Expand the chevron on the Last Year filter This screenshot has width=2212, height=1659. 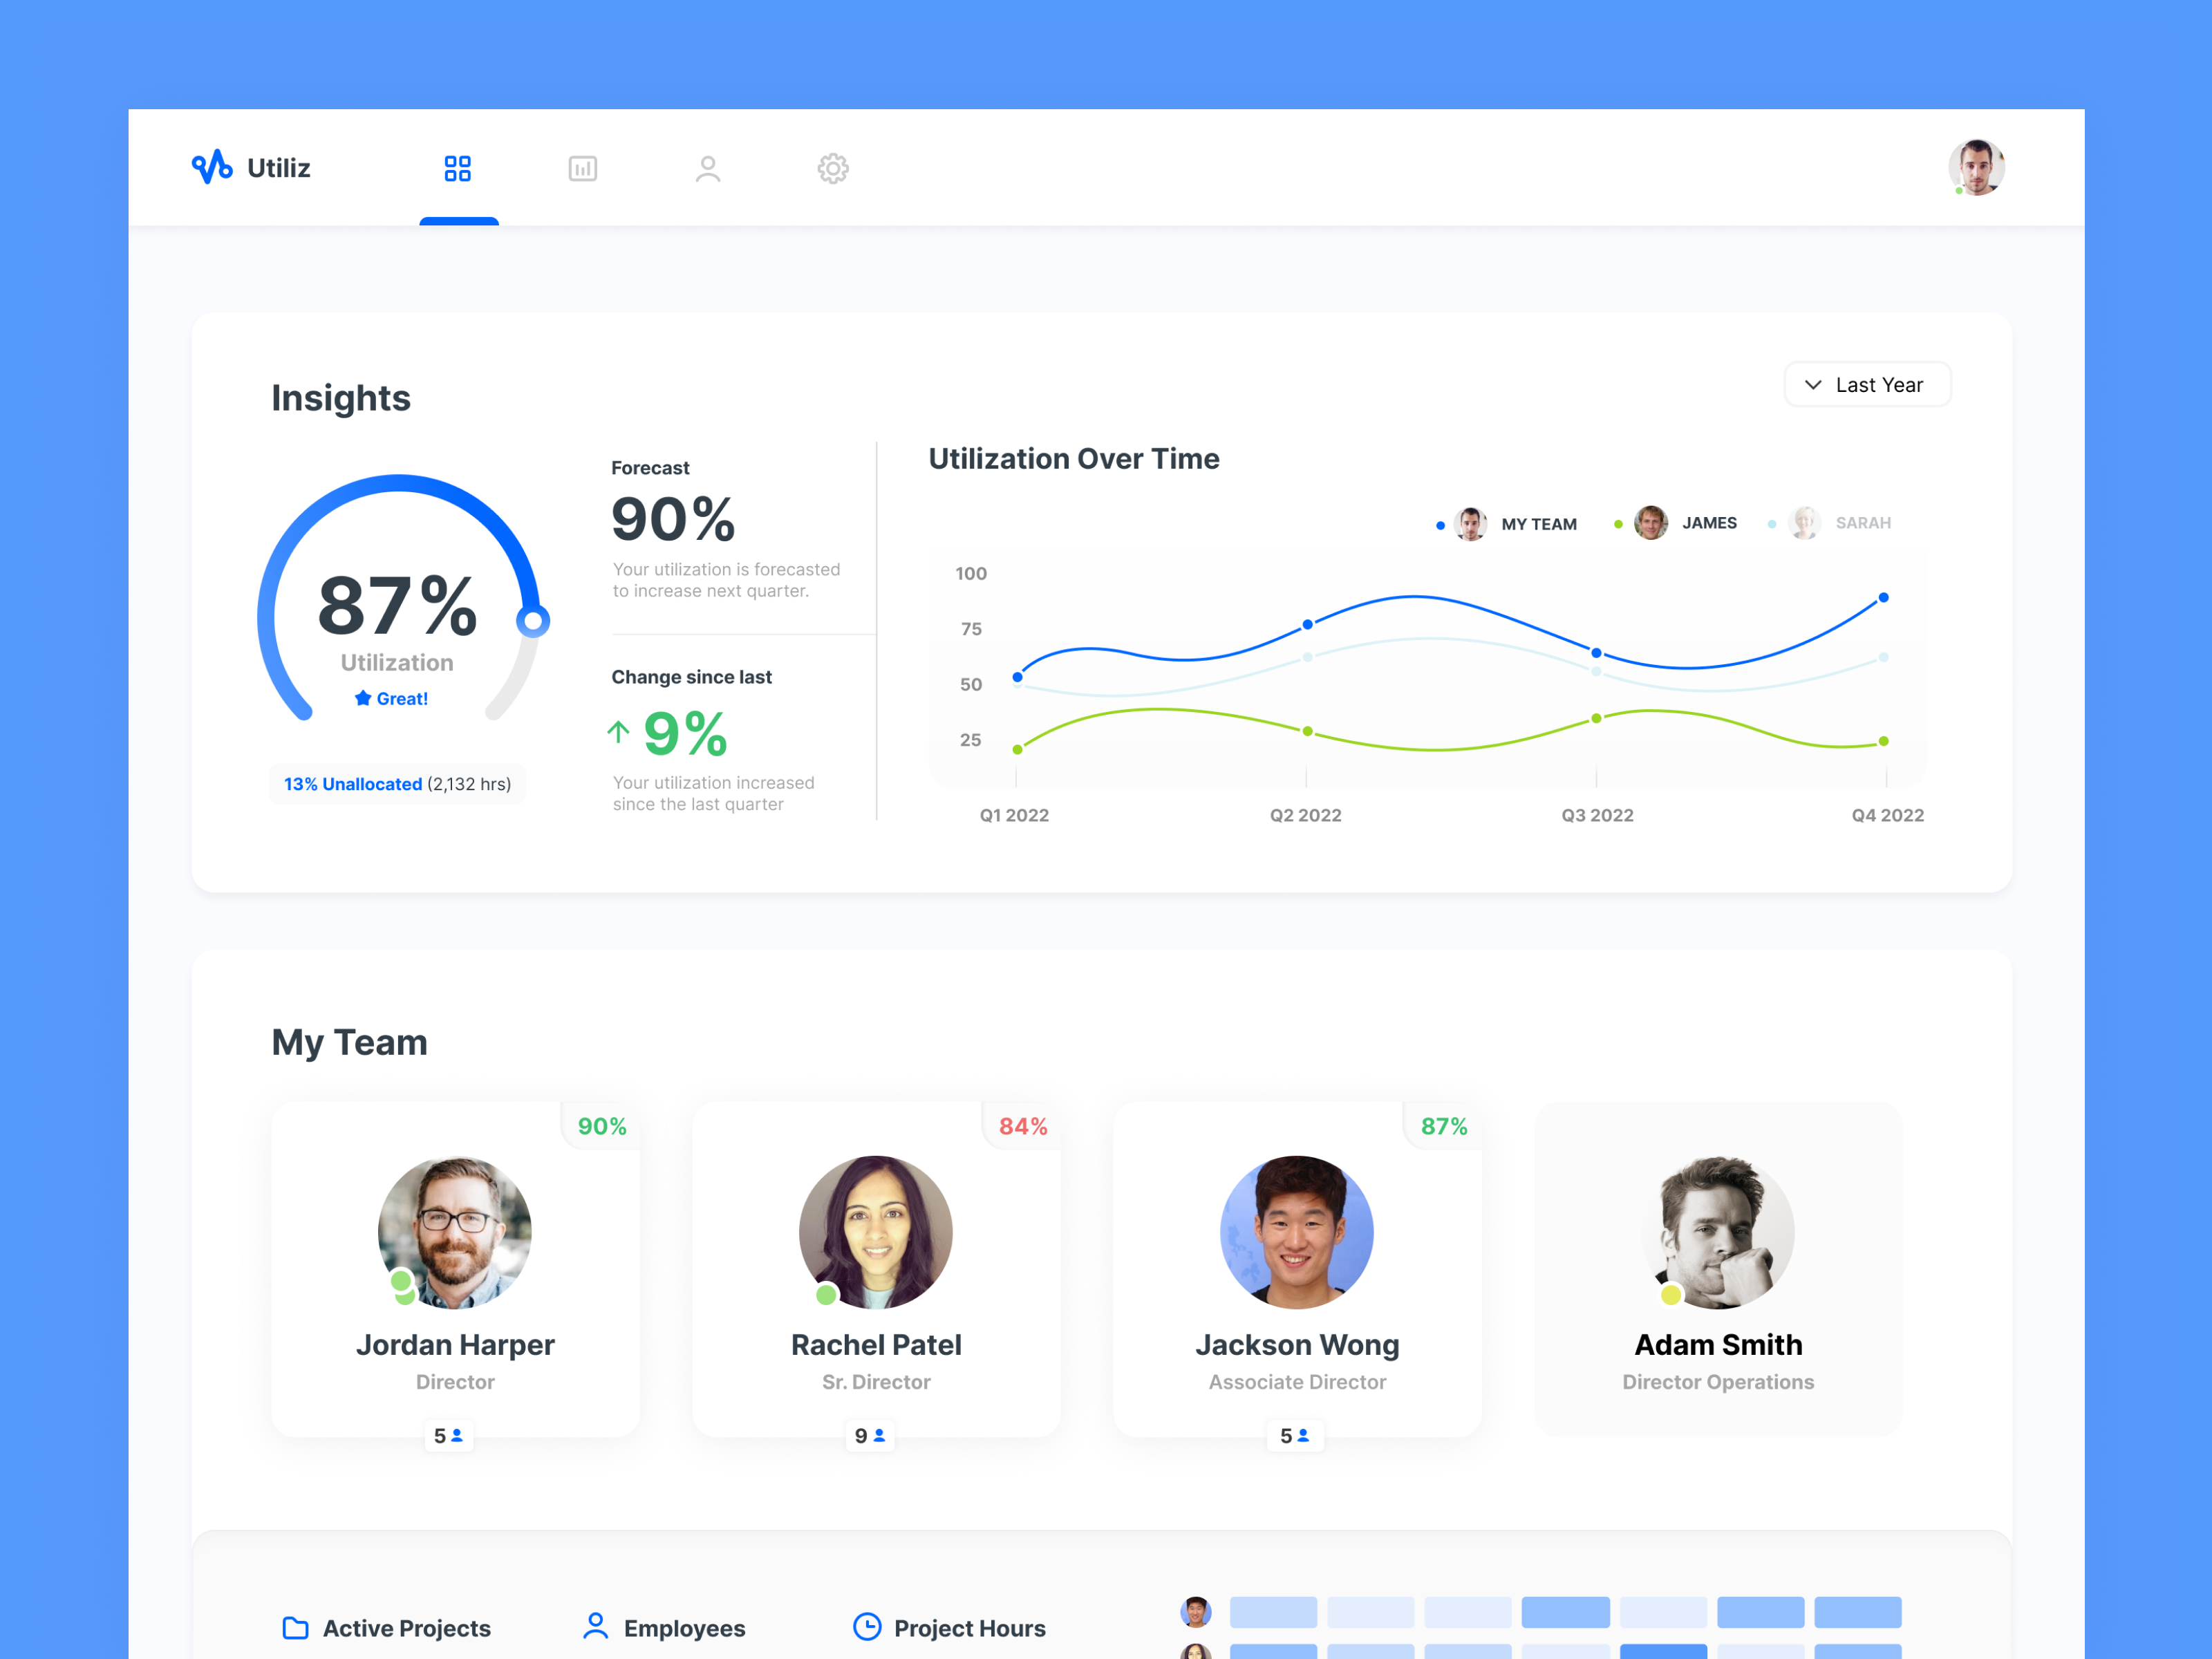pyautogui.click(x=1813, y=384)
